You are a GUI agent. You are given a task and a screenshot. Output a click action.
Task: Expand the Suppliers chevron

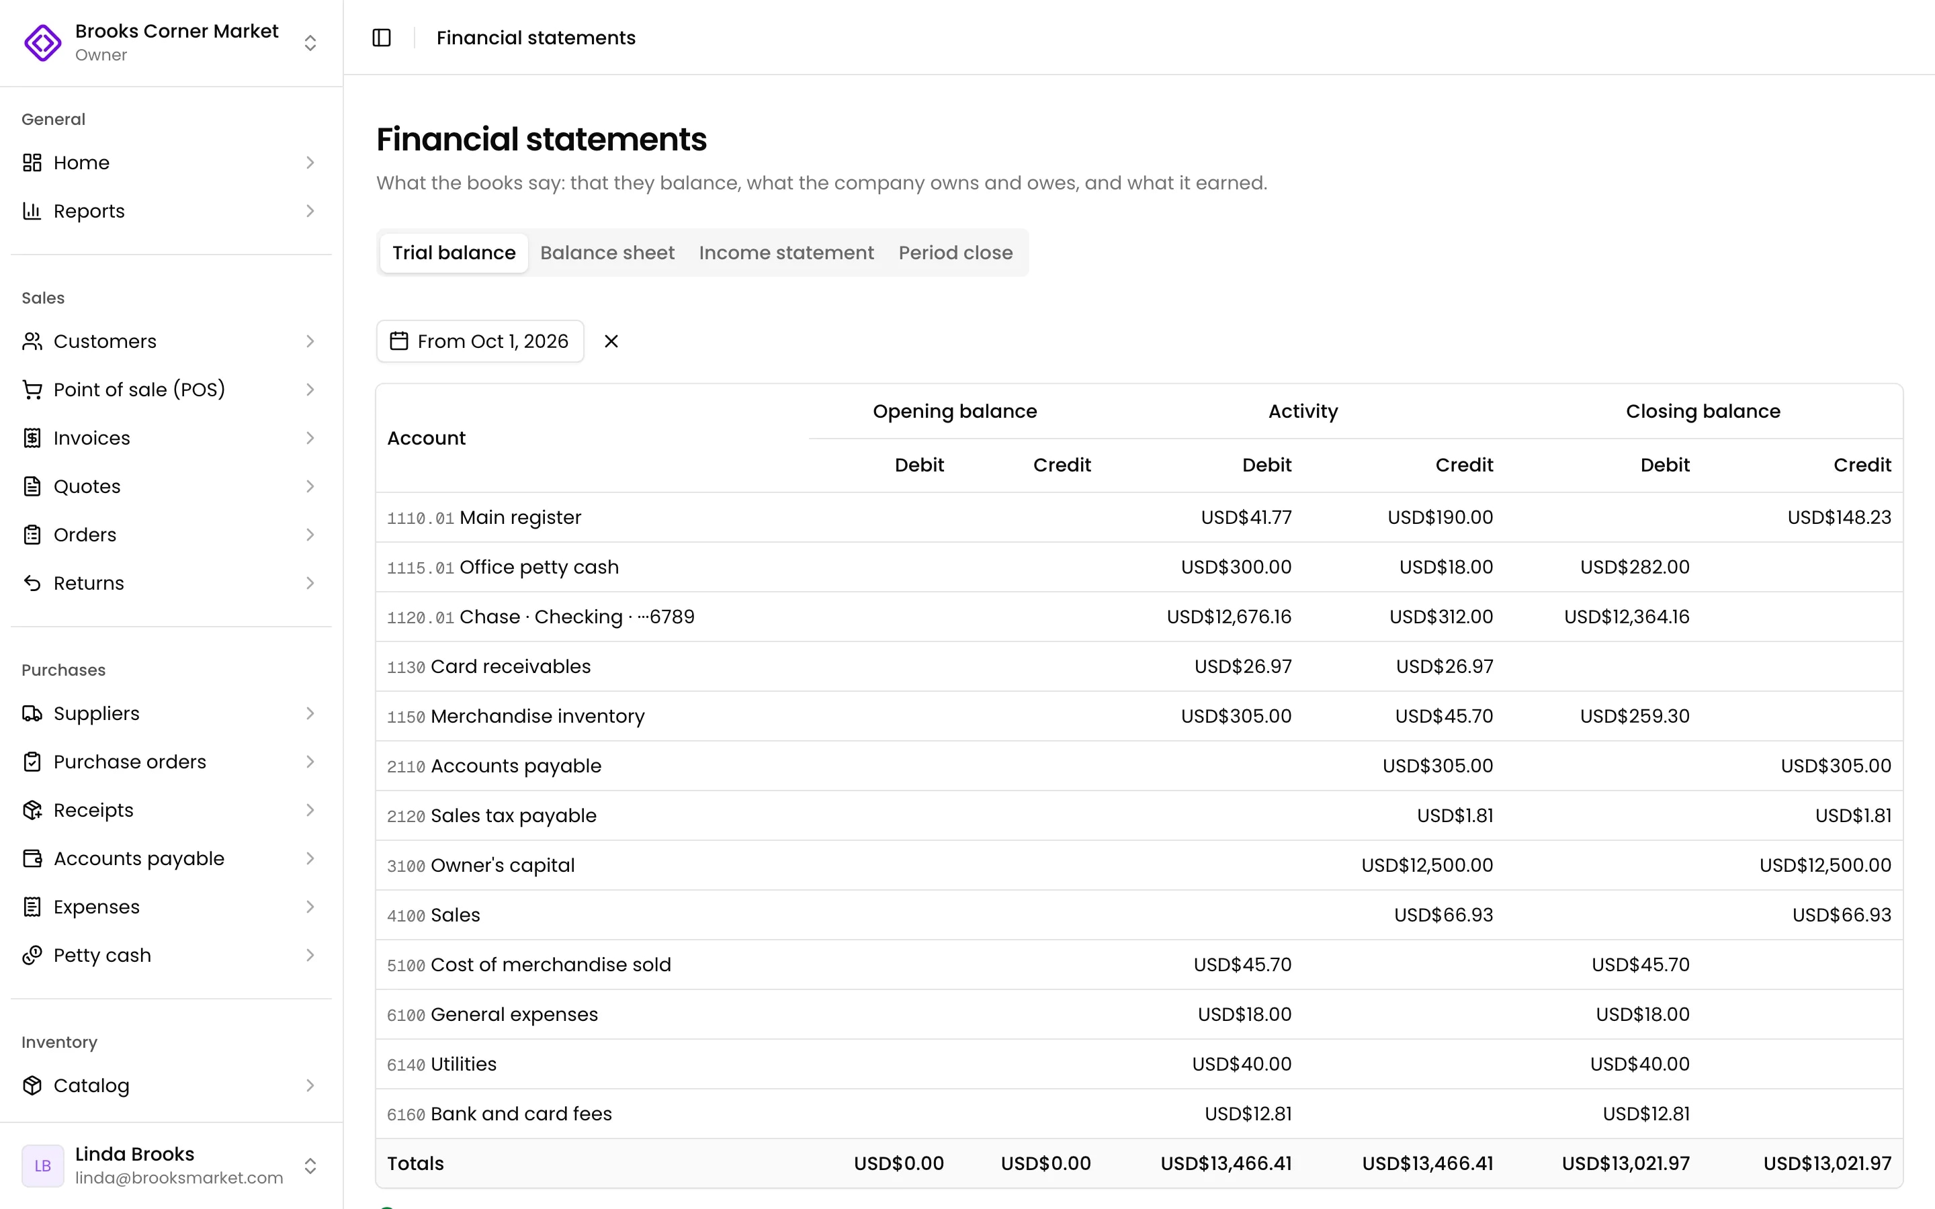coord(310,713)
